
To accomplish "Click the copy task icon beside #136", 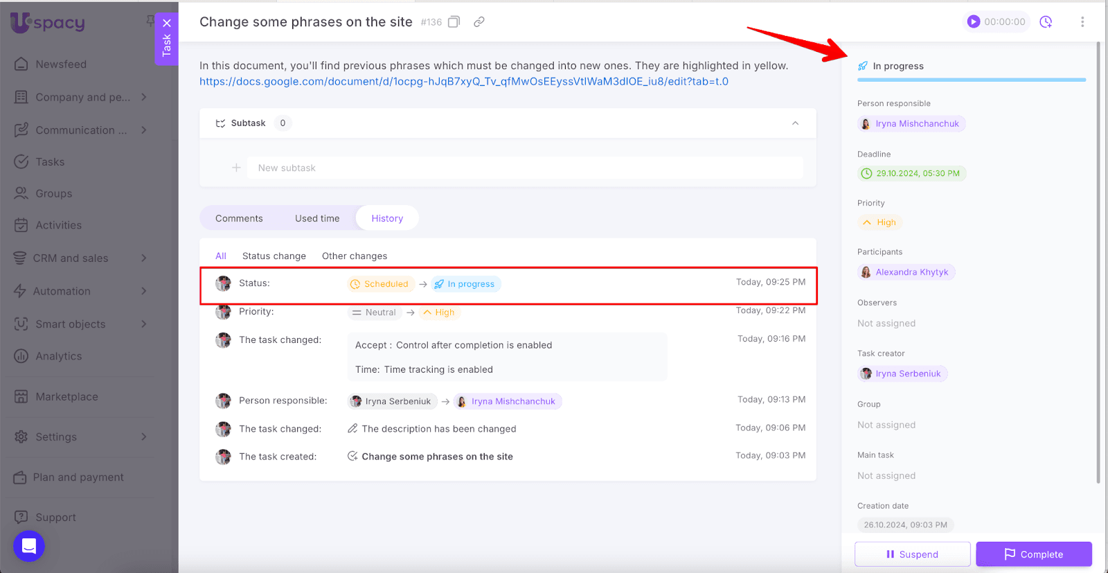I will pyautogui.click(x=454, y=22).
